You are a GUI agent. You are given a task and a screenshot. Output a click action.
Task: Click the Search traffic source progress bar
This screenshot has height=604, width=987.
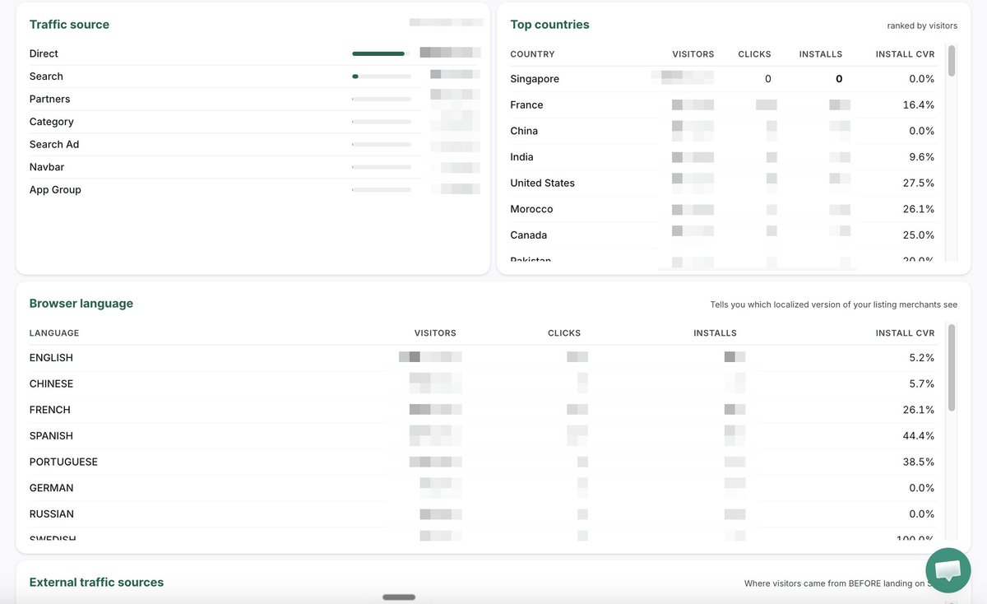click(x=382, y=77)
